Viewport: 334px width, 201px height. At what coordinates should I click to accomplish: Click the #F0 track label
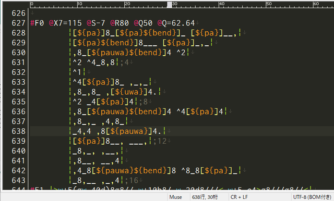[37, 23]
